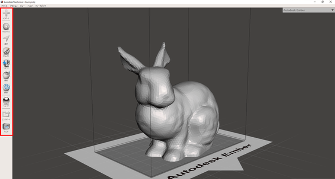Activate the Select arrow tool

pos(6,39)
